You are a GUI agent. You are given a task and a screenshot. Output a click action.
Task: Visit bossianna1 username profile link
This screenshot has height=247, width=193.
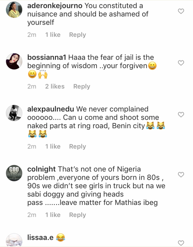(x=47, y=57)
